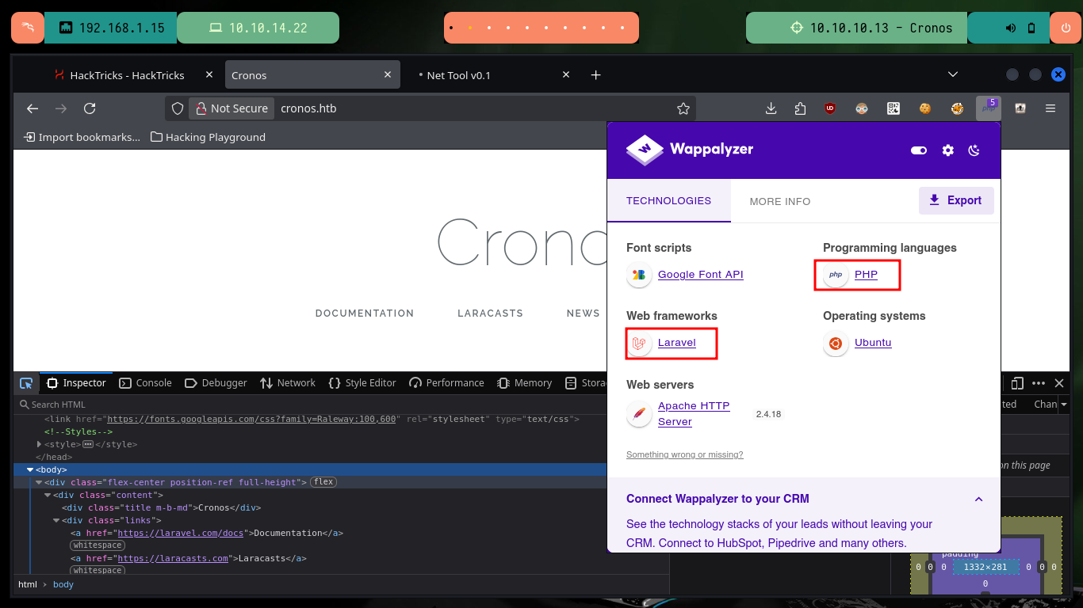Open the cookie editor extension icon
Screen dimensions: 1083x608
925,108
